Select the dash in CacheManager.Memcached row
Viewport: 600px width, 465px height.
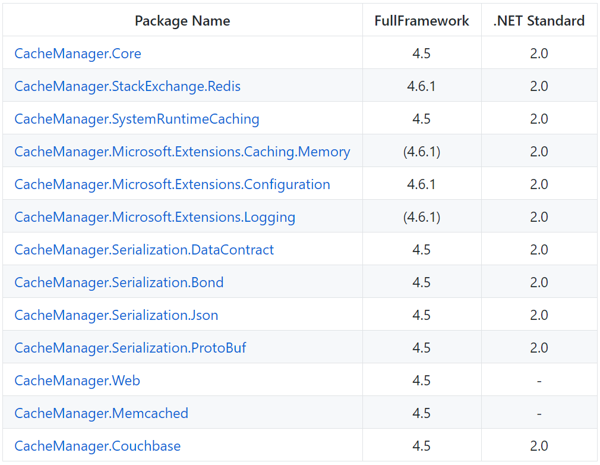[539, 414]
